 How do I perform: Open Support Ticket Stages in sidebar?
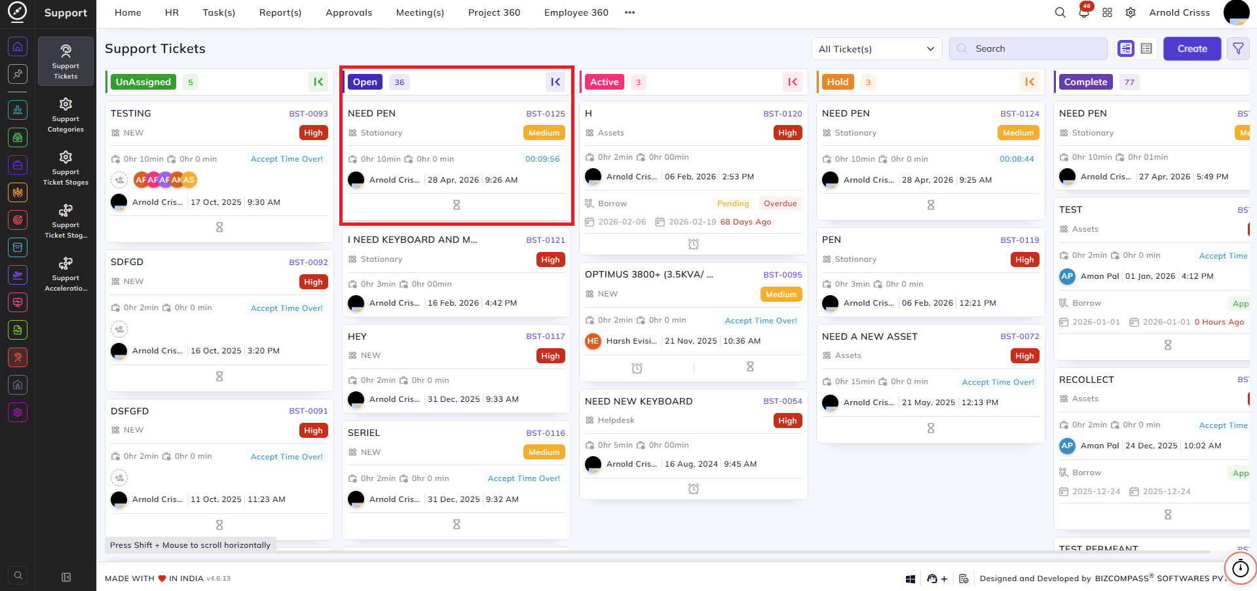pyautogui.click(x=66, y=168)
